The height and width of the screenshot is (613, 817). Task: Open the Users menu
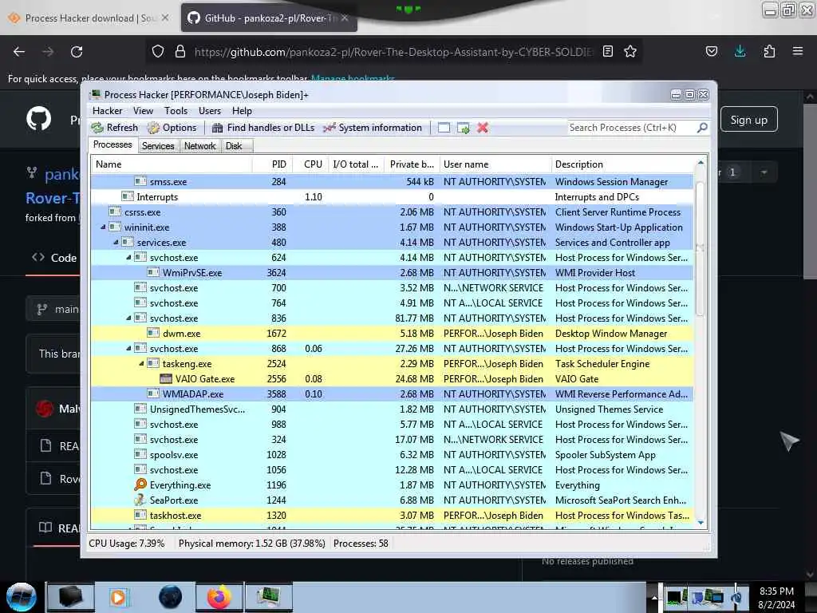point(210,110)
